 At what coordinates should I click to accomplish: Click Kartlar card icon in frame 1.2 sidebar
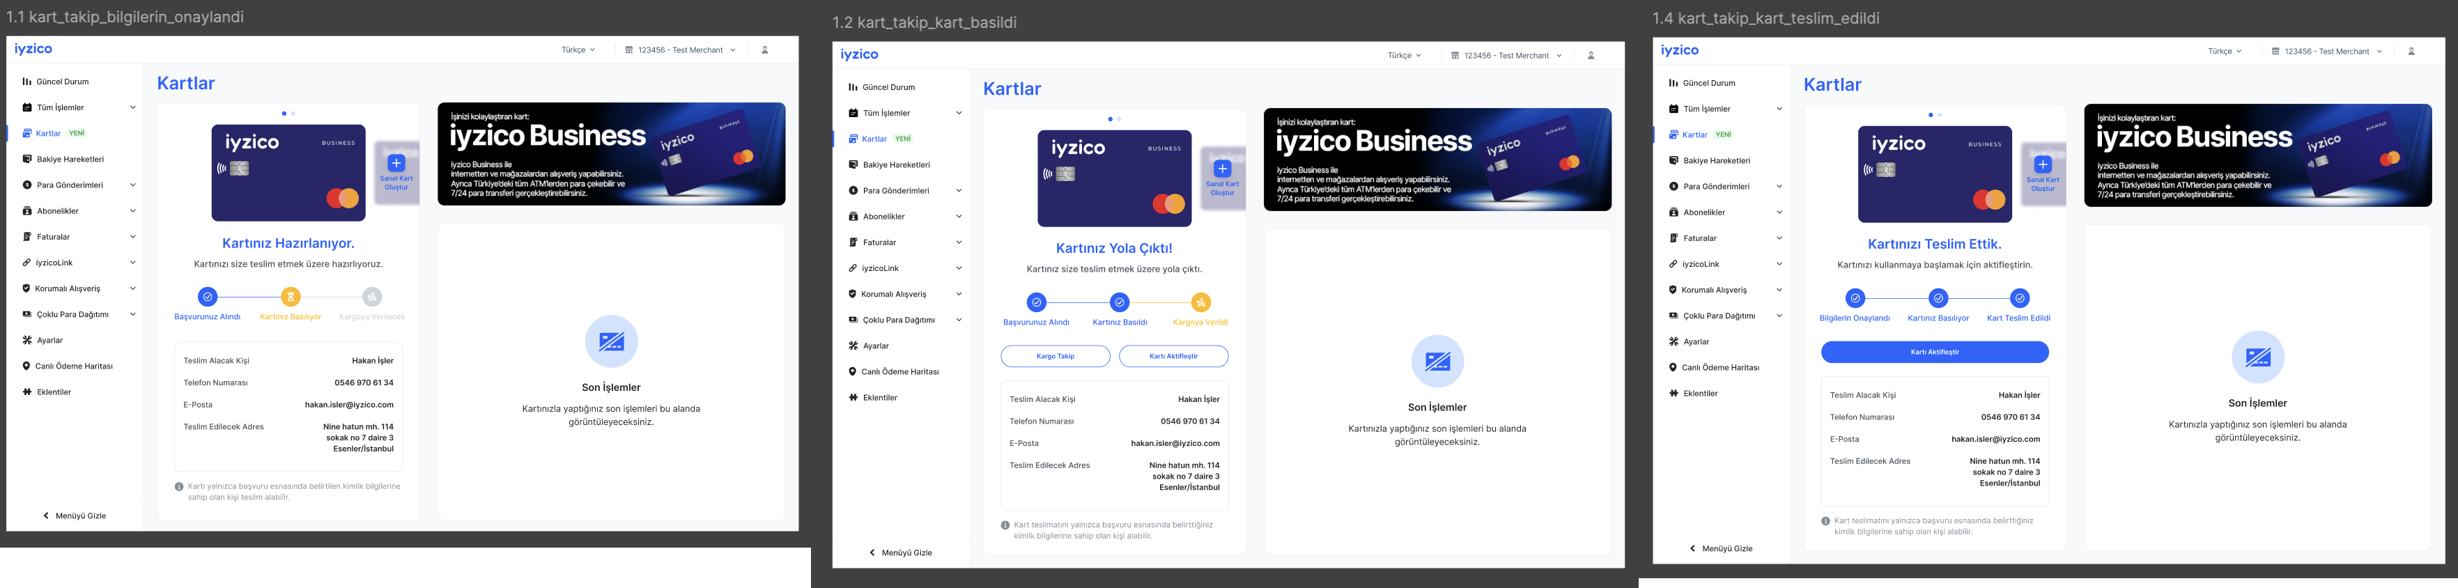853,139
